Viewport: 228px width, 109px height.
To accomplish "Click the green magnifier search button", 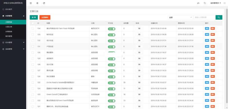I will coord(219,17).
